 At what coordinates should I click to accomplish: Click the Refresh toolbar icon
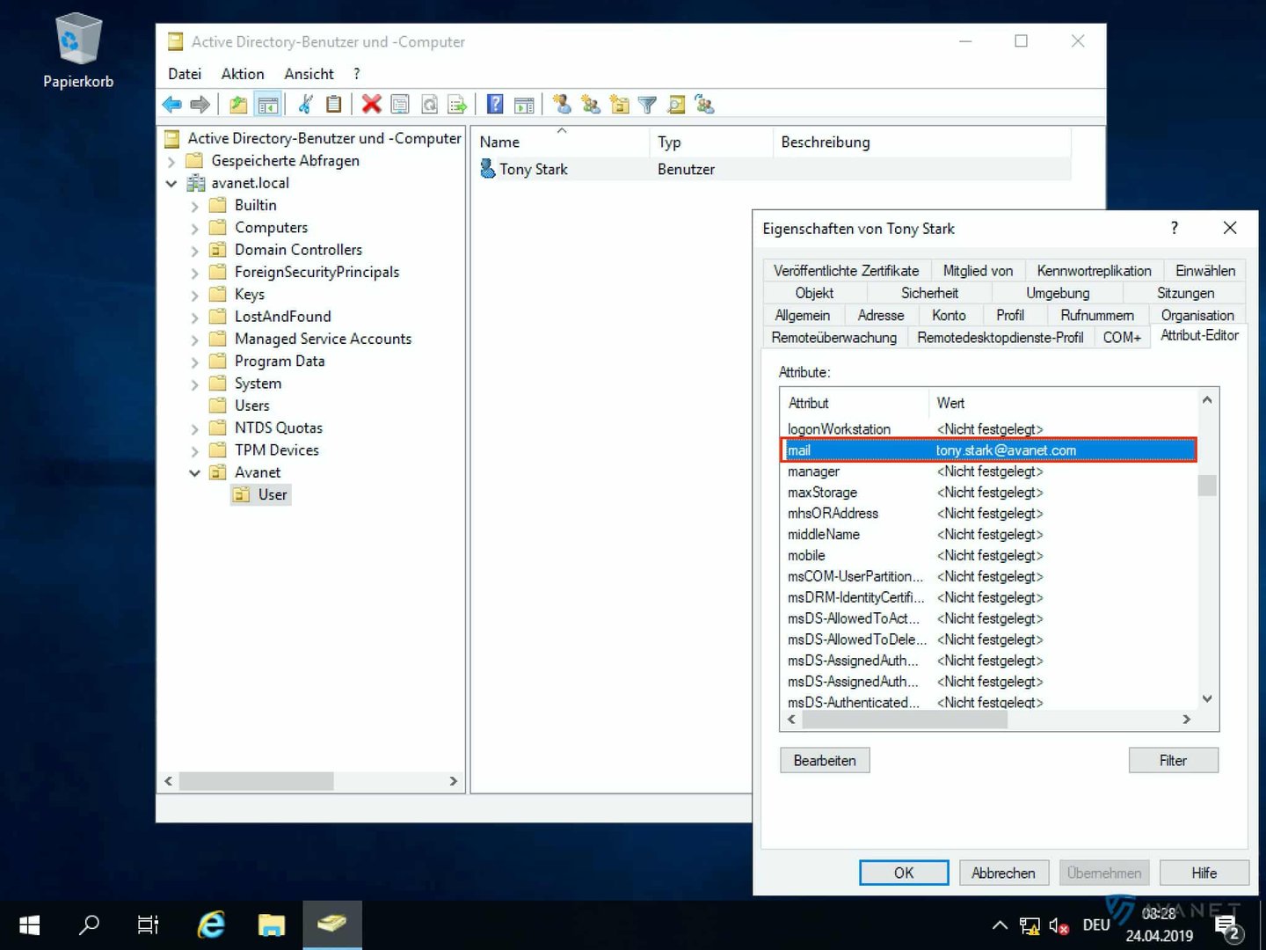click(x=429, y=105)
